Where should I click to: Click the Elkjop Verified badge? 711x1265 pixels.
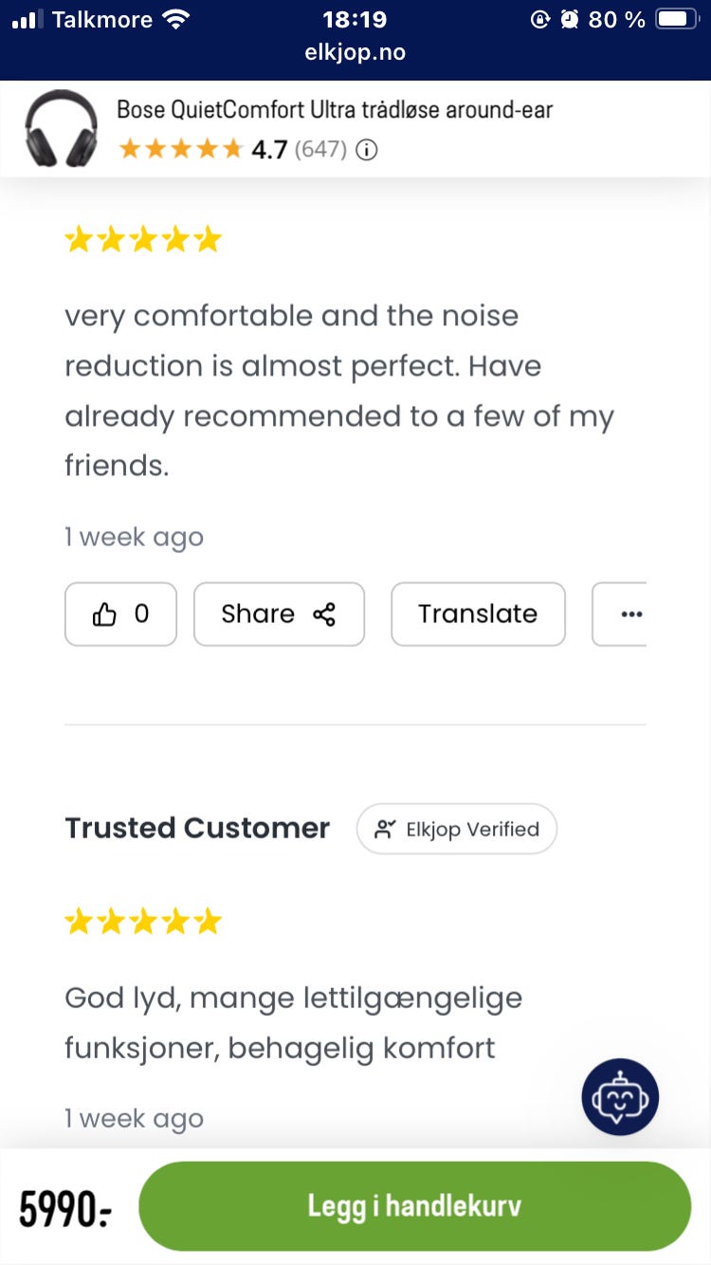coord(457,829)
